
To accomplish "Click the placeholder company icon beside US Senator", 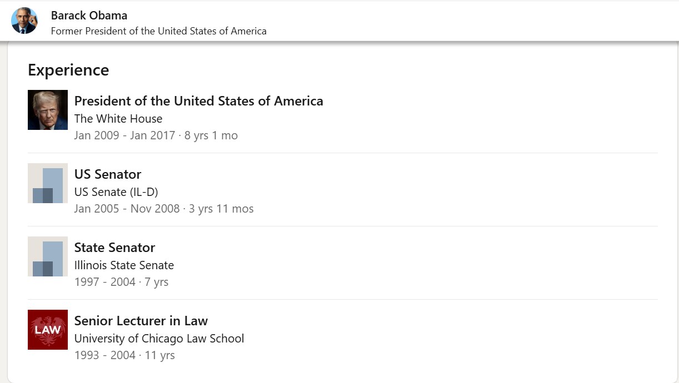I will point(48,183).
